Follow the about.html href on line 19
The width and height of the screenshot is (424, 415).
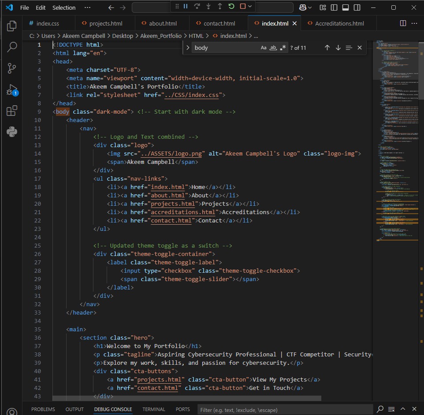[x=167, y=196]
